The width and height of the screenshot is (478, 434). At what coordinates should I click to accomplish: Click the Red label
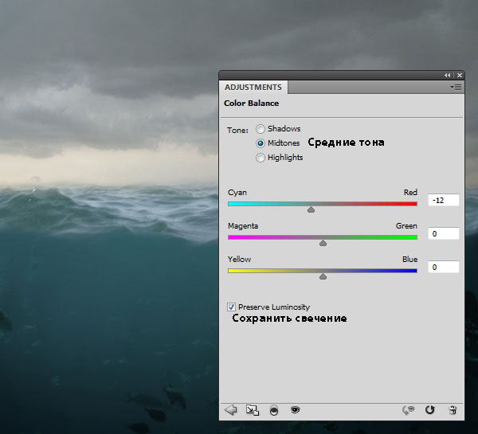click(410, 192)
